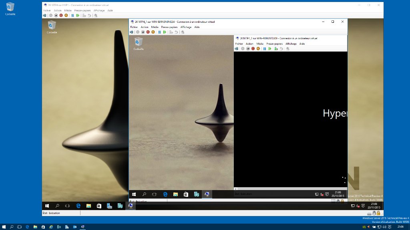This screenshot has width=410, height=230.
Task: Click 'État : Exécution' status in HYP1 window
Action: pyautogui.click(x=51, y=213)
